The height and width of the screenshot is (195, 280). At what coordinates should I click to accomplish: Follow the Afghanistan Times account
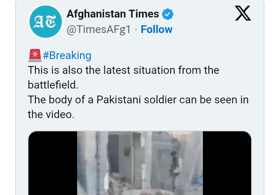pyautogui.click(x=157, y=30)
